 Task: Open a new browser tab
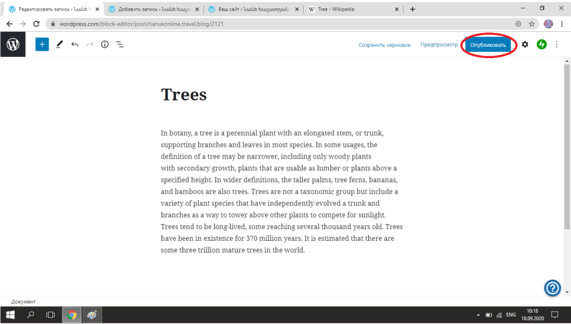tap(413, 9)
